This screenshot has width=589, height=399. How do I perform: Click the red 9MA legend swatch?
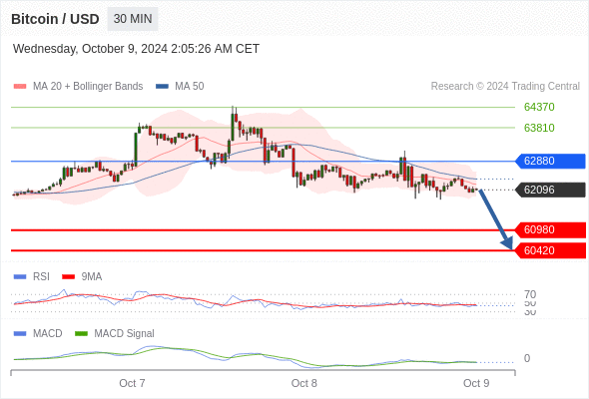tap(68, 277)
